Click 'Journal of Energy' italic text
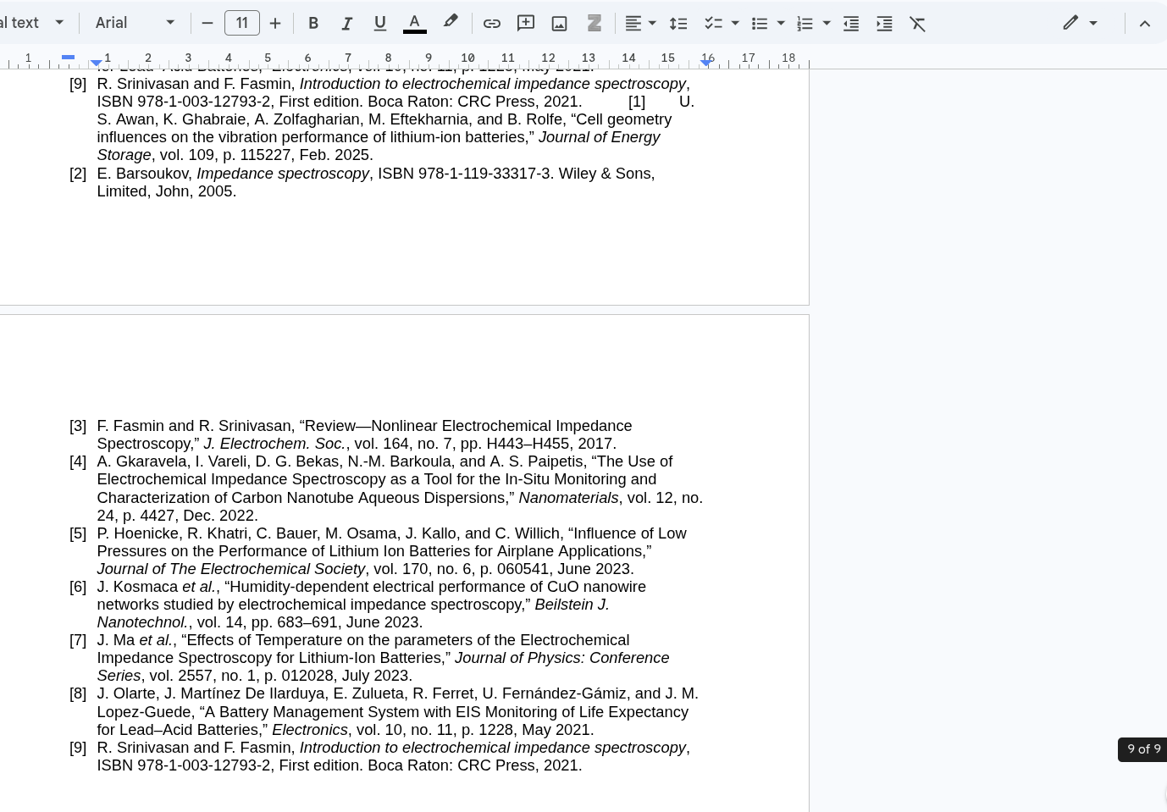The image size is (1167, 812). pos(599,137)
